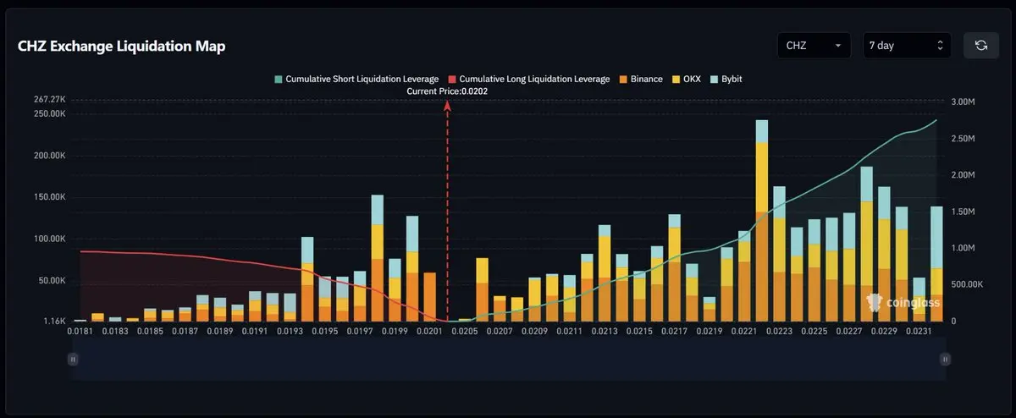Viewport: 1016px width, 418px height.
Task: Open the 7 day range selector
Action: pyautogui.click(x=907, y=46)
